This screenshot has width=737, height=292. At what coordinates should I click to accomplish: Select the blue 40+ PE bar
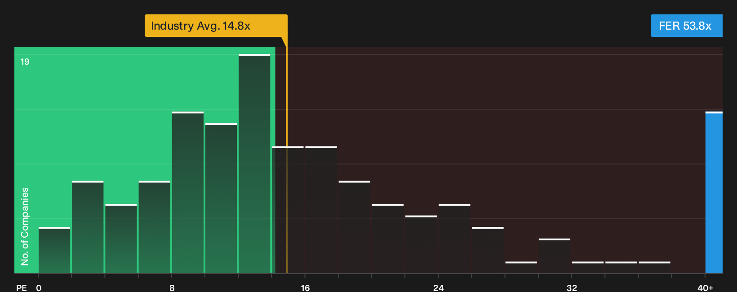[714, 192]
